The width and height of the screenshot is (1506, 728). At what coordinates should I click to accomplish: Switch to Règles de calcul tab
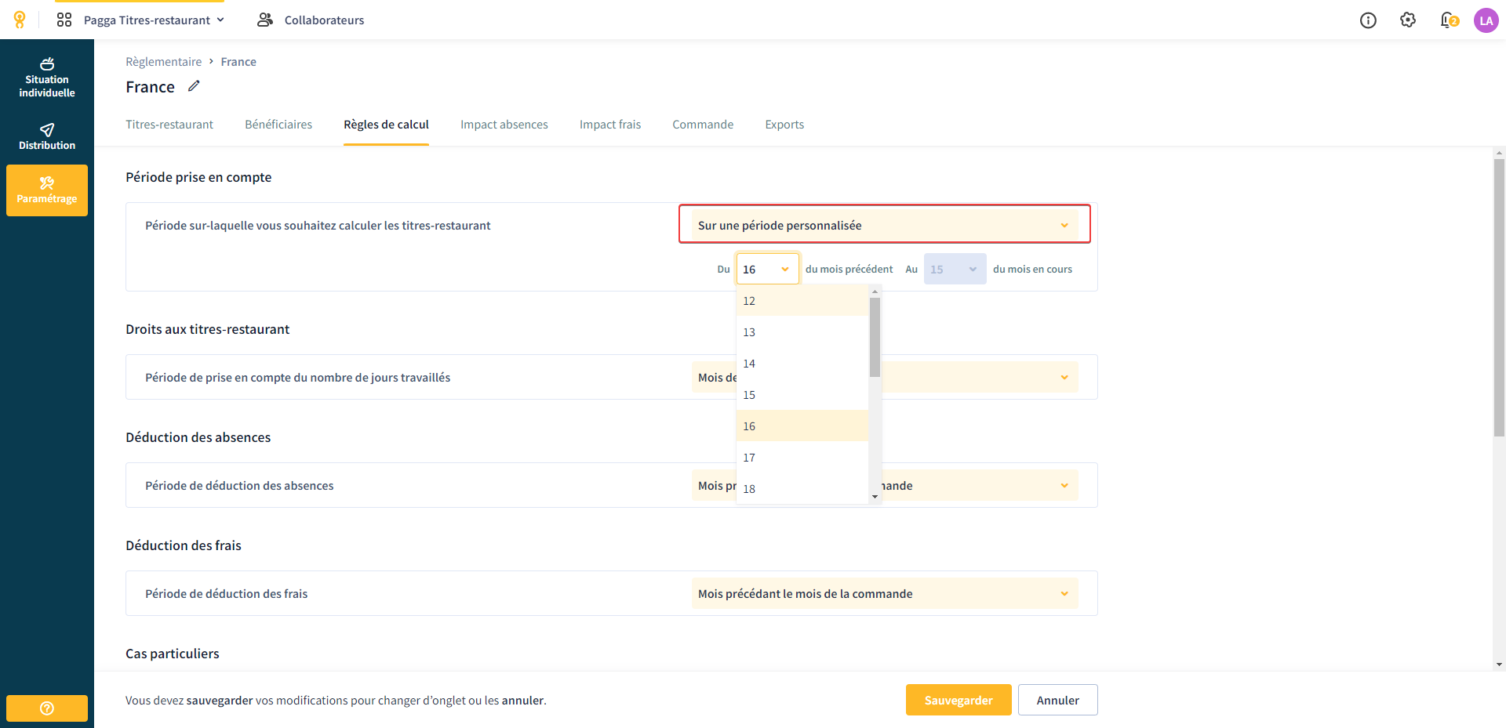(386, 125)
